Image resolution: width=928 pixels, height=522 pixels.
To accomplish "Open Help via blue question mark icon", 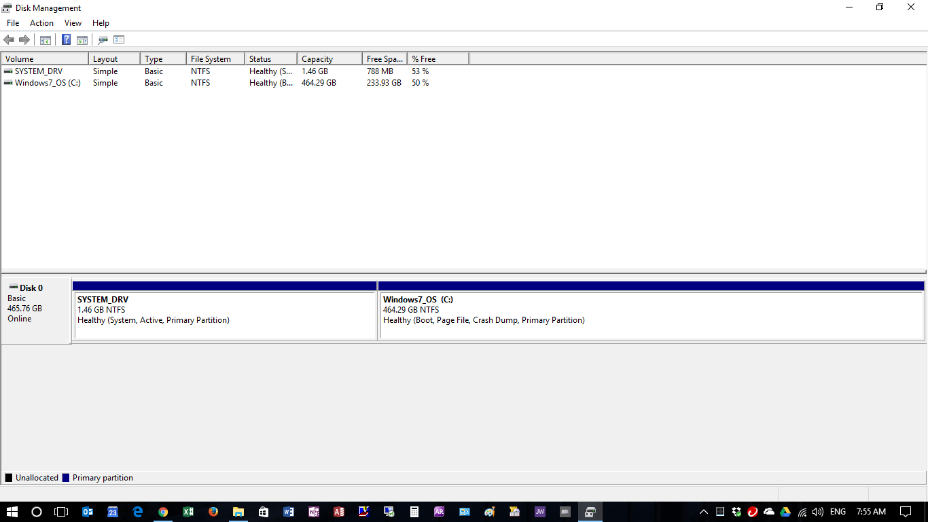I will [x=66, y=40].
